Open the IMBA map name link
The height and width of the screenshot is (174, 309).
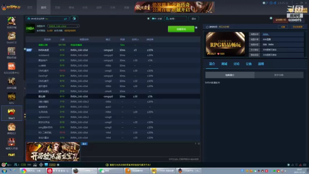[266, 34]
